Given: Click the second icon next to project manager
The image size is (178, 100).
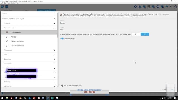Looking at the screenshot, I should pyautogui.click(x=7, y=7).
